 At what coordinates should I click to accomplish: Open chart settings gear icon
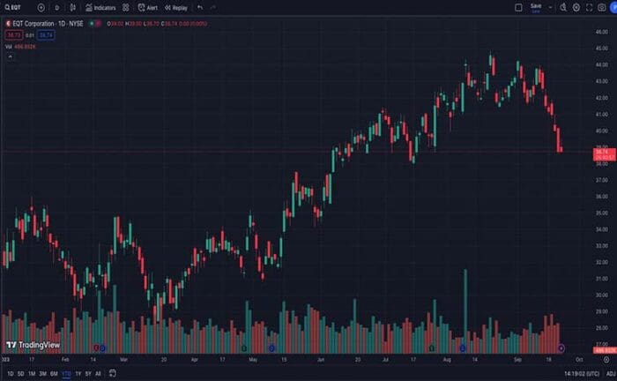[576, 7]
